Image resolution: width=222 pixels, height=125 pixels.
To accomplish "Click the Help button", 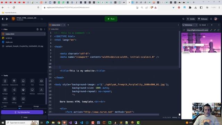I will pyautogui.click(x=24, y=117).
